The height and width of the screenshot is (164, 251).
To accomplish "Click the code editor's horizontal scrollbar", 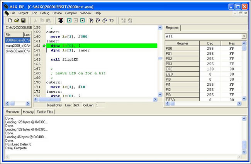I will coord(97,99).
